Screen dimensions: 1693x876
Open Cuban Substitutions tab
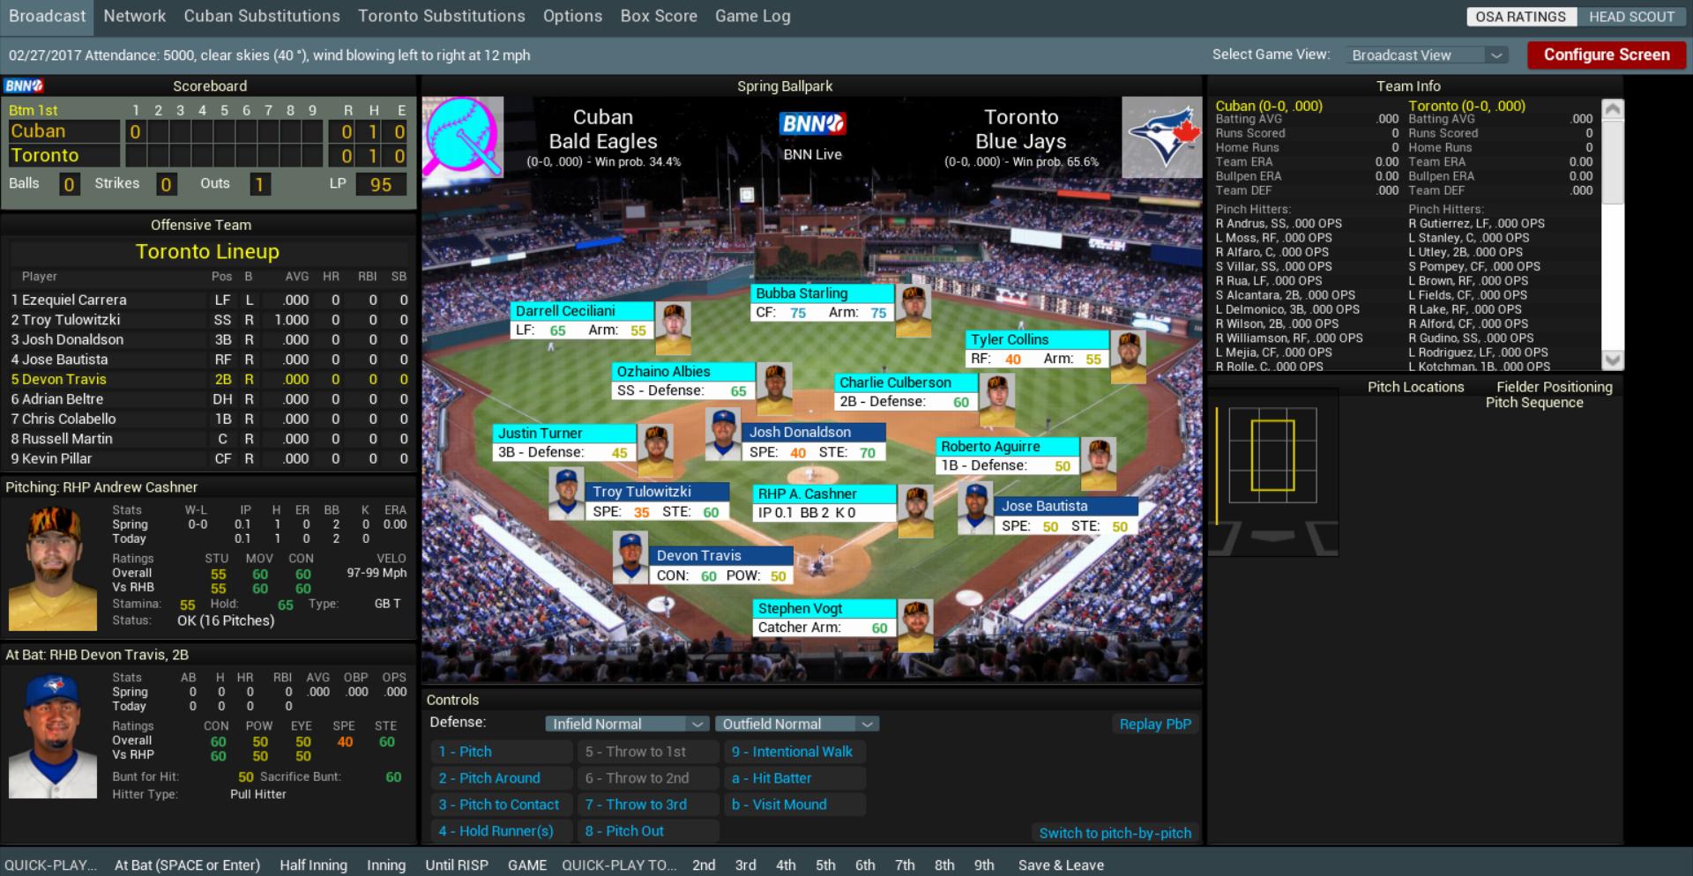point(262,16)
